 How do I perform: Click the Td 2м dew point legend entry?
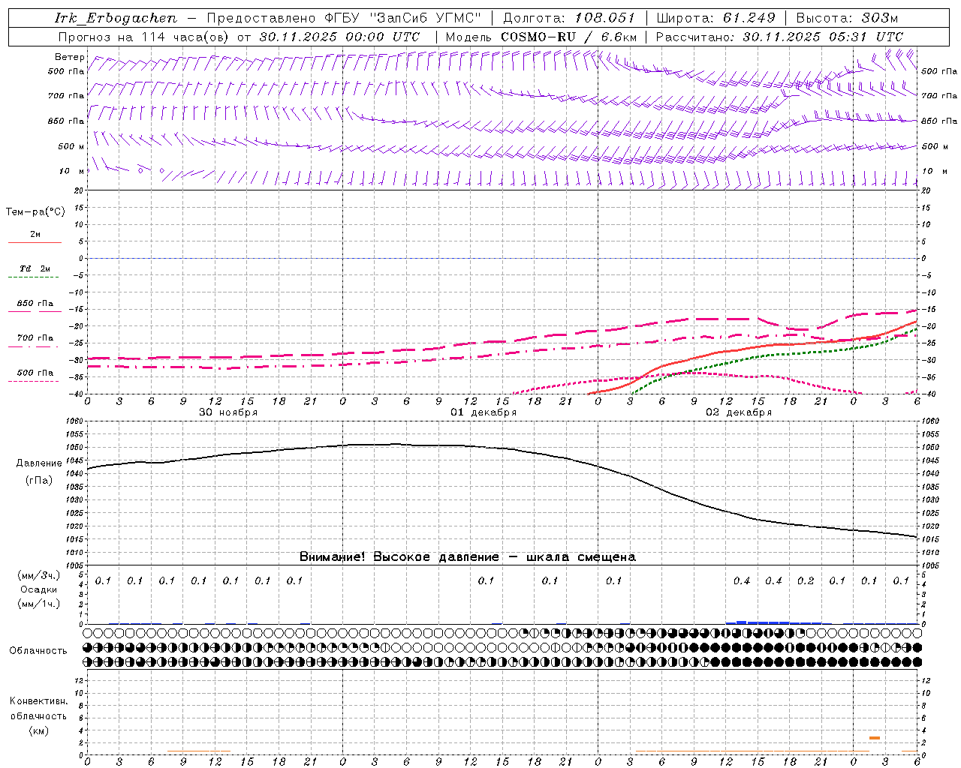pos(35,272)
